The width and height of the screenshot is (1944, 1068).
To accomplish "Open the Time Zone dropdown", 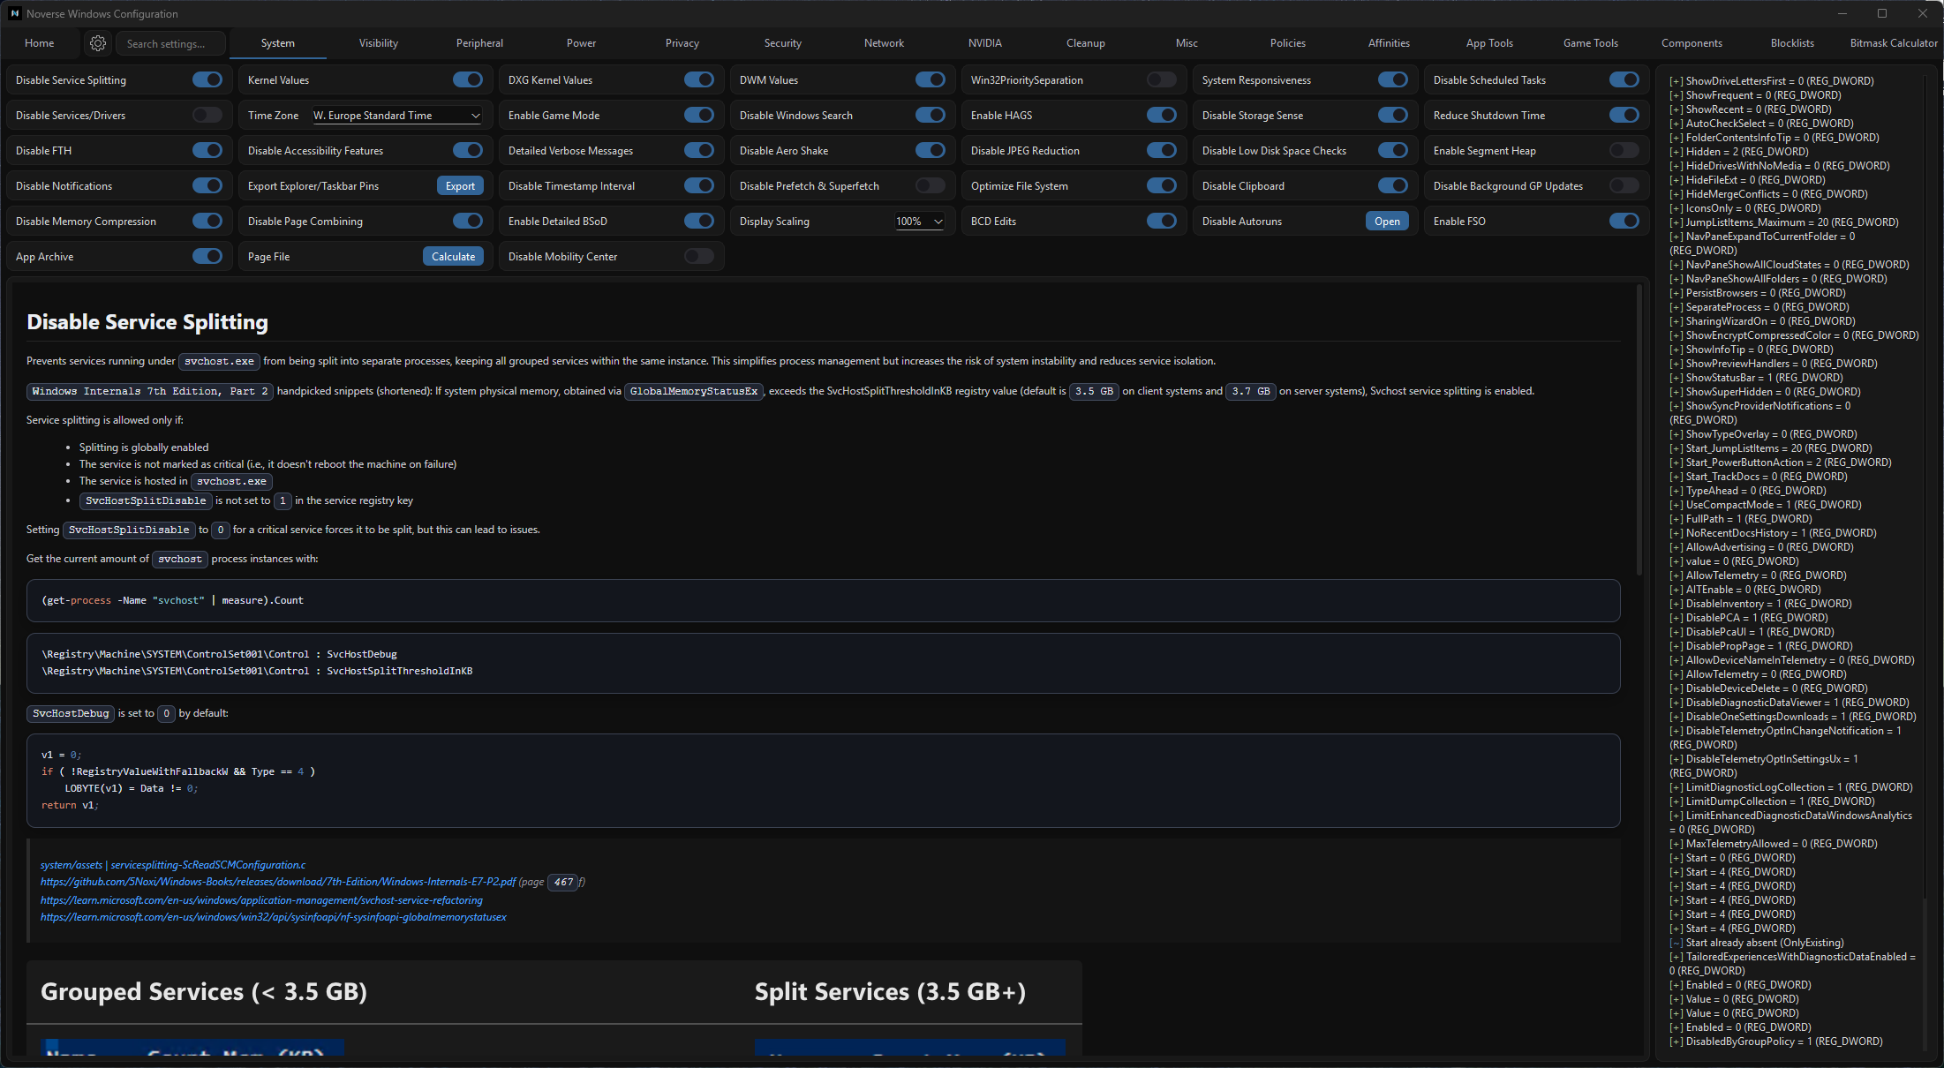I will tap(396, 116).
